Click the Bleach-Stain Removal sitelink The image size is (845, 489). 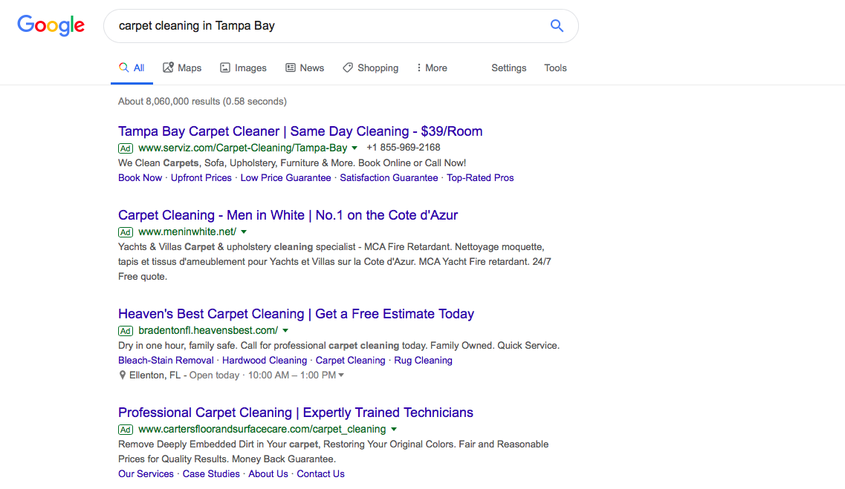(166, 361)
